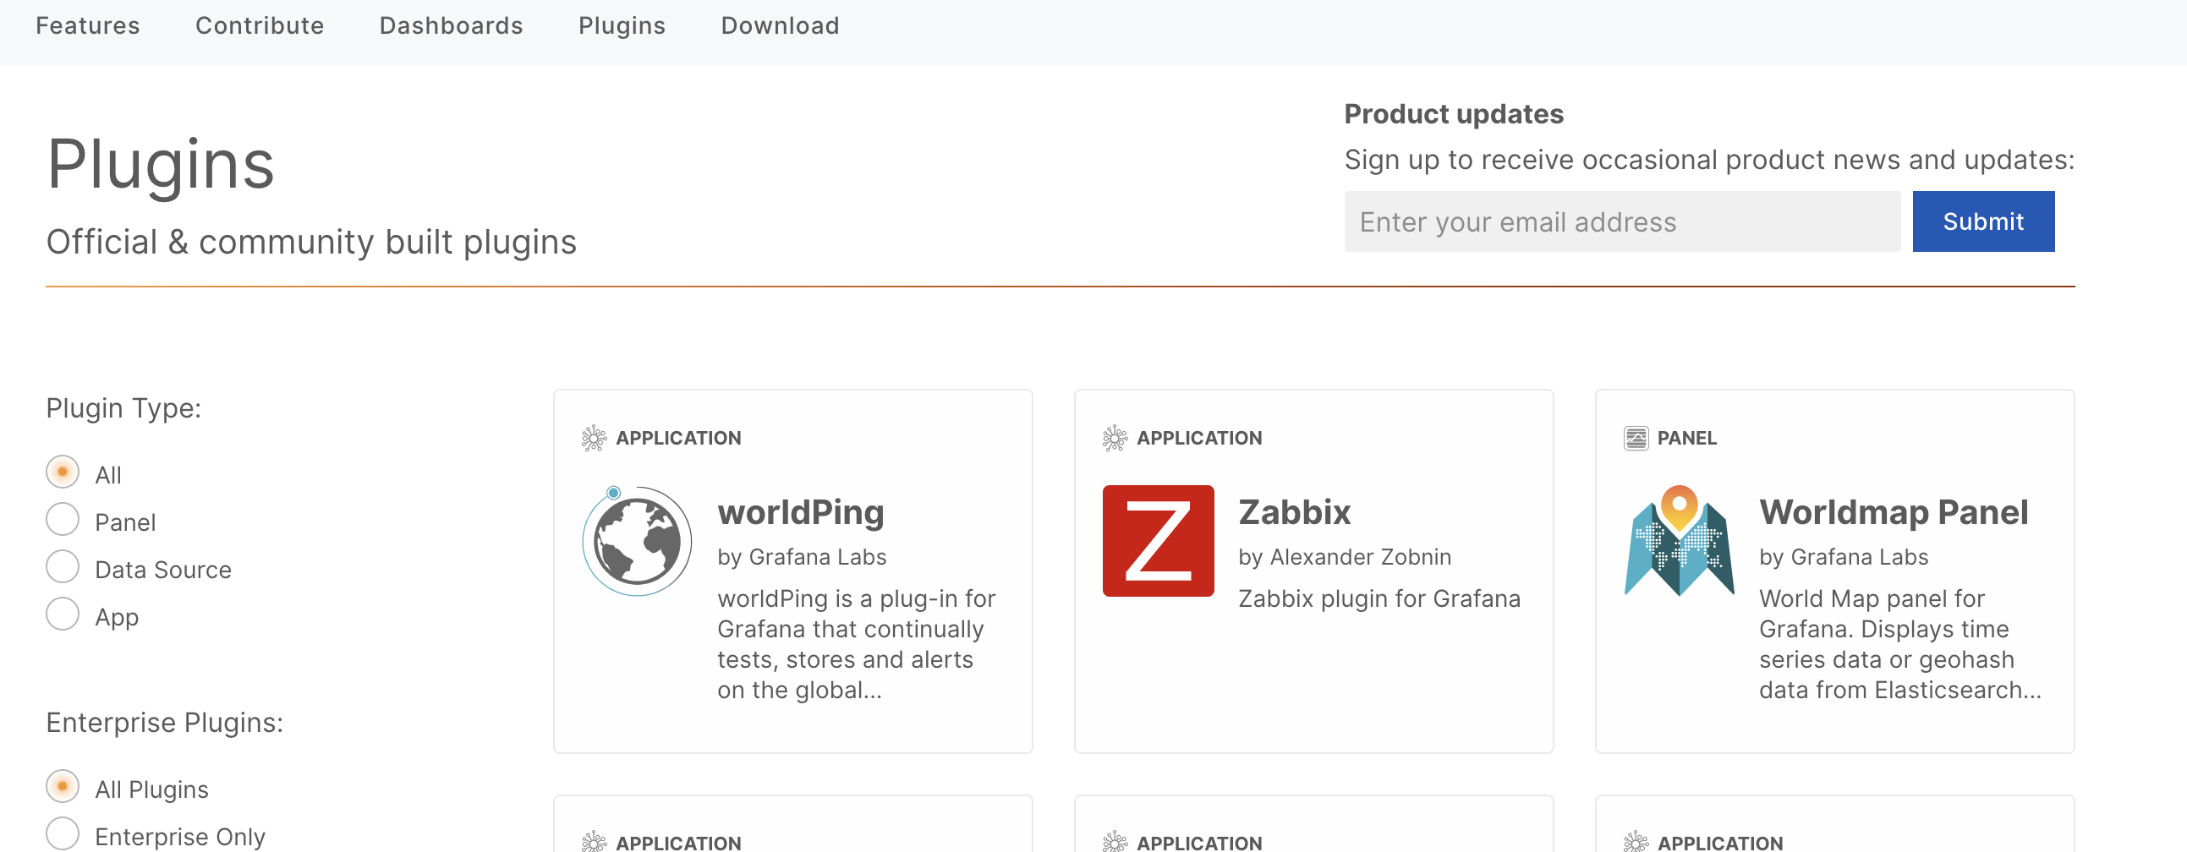Filter by Enterprise Only plugins
This screenshot has width=2187, height=852.
[63, 834]
